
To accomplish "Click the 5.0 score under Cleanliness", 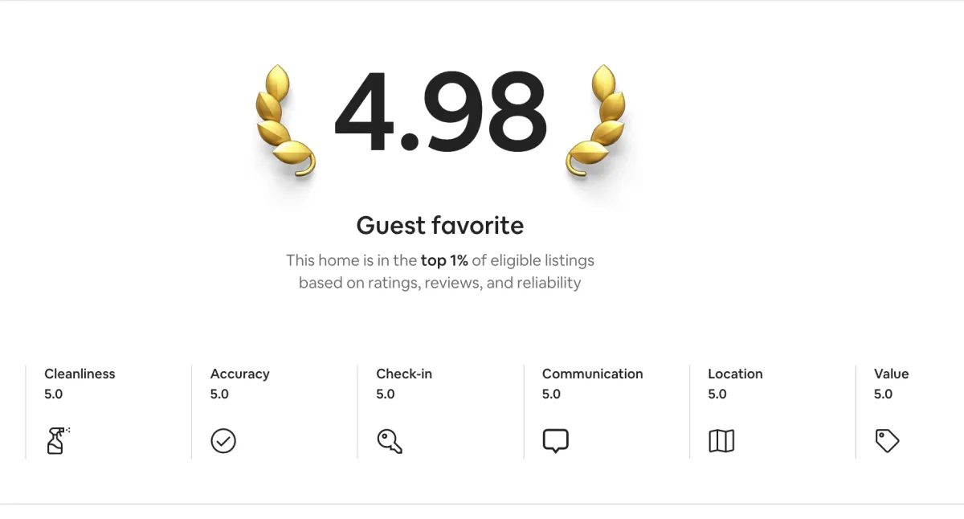I will [x=53, y=394].
